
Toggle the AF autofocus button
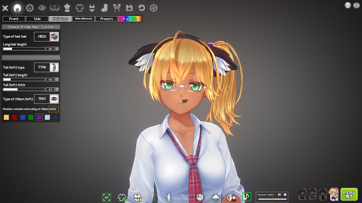pos(106,197)
